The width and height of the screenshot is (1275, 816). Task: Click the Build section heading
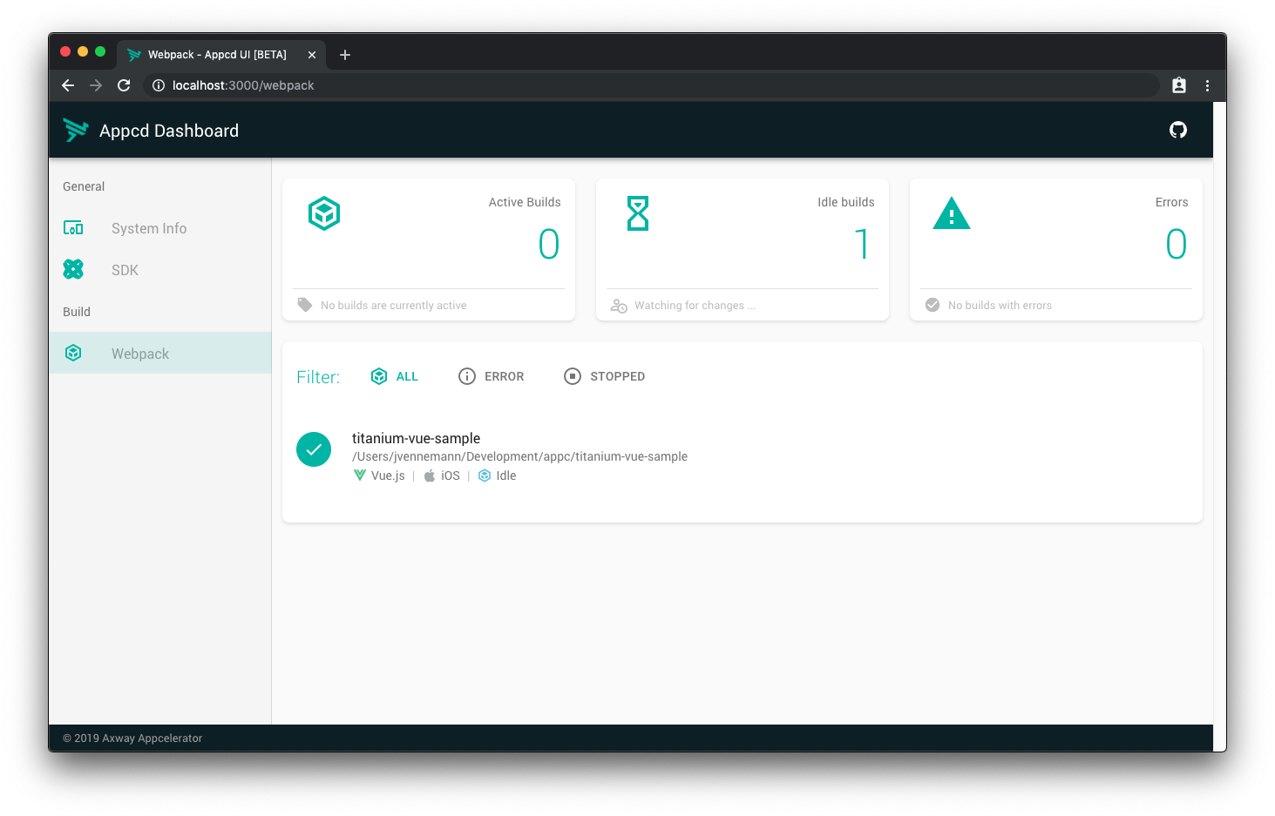pyautogui.click(x=77, y=312)
